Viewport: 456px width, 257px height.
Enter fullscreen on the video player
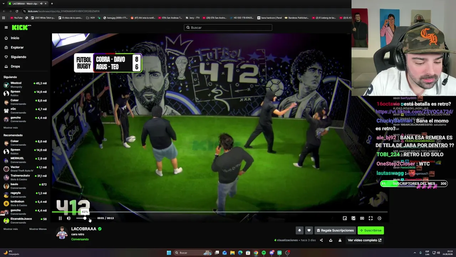370,218
